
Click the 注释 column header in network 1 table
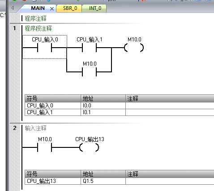tap(170, 98)
